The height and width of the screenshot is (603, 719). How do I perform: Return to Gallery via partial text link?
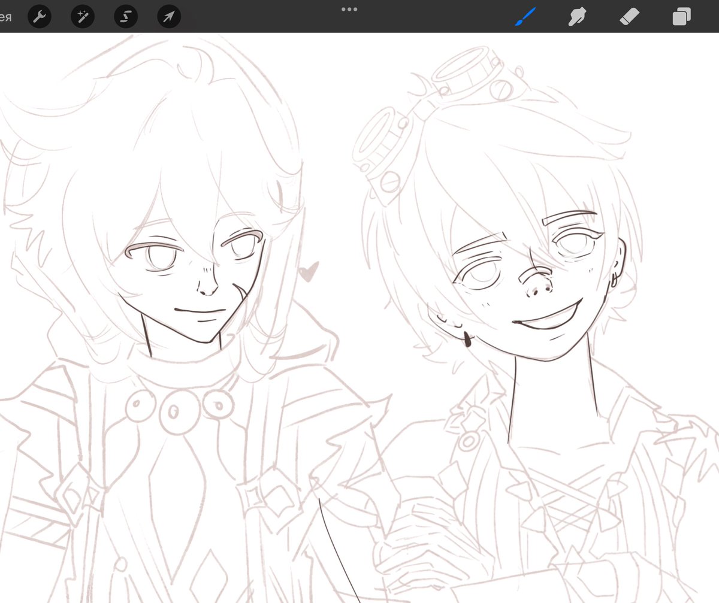5,16
